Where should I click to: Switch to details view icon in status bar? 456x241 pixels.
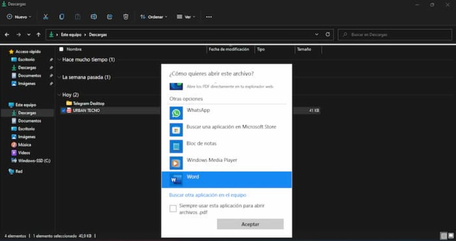click(x=443, y=236)
